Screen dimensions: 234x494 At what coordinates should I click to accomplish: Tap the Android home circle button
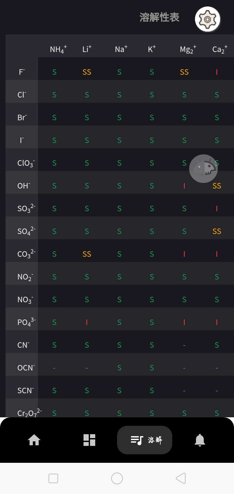[x=117, y=478]
